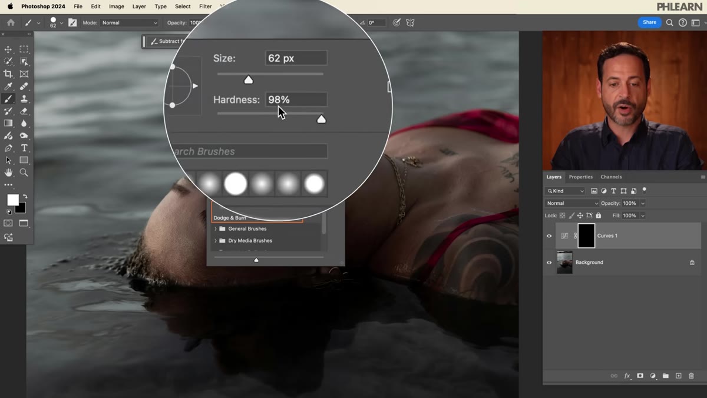
Task: Switch to the Channels tab
Action: coord(611,177)
